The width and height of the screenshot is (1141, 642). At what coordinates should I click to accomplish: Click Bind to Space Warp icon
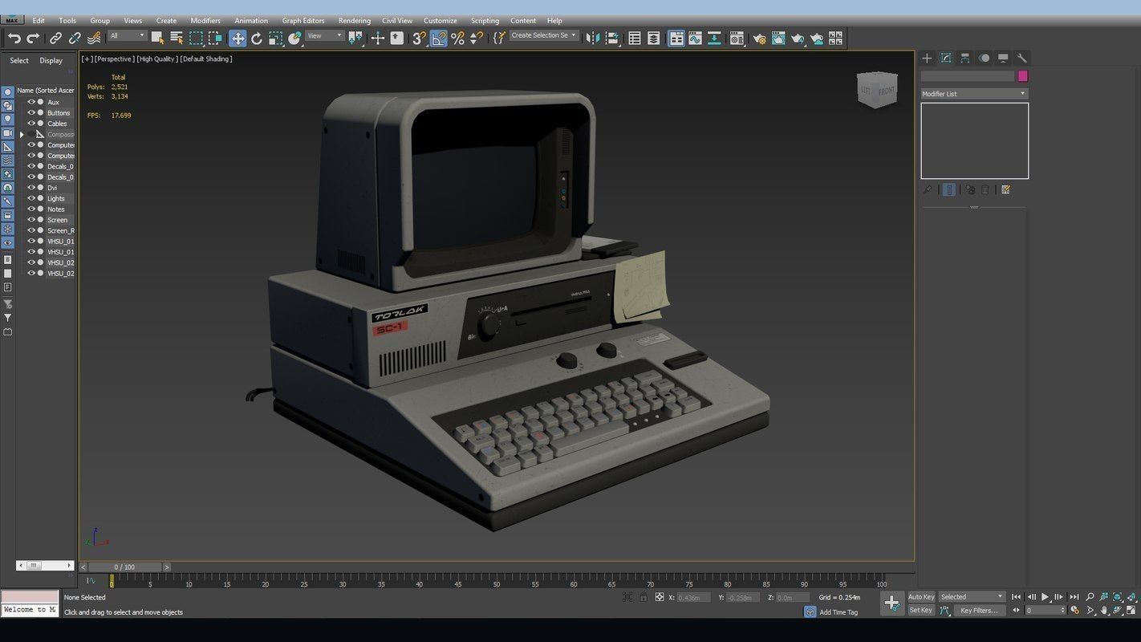click(94, 38)
